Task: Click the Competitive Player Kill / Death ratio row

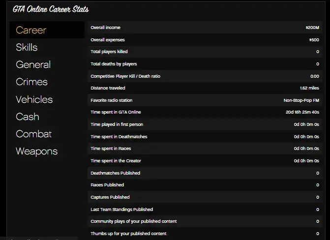Action: [205, 76]
